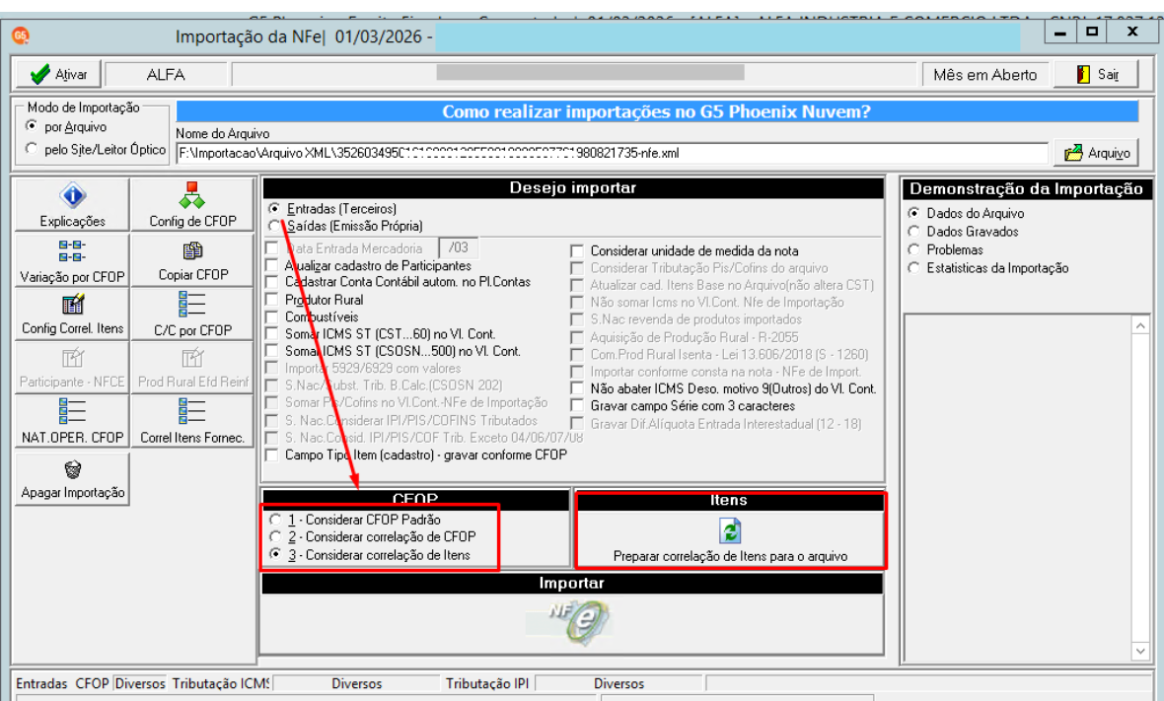This screenshot has height=701, width=1164.
Task: Click the Sair exit button
Action: tap(1096, 74)
